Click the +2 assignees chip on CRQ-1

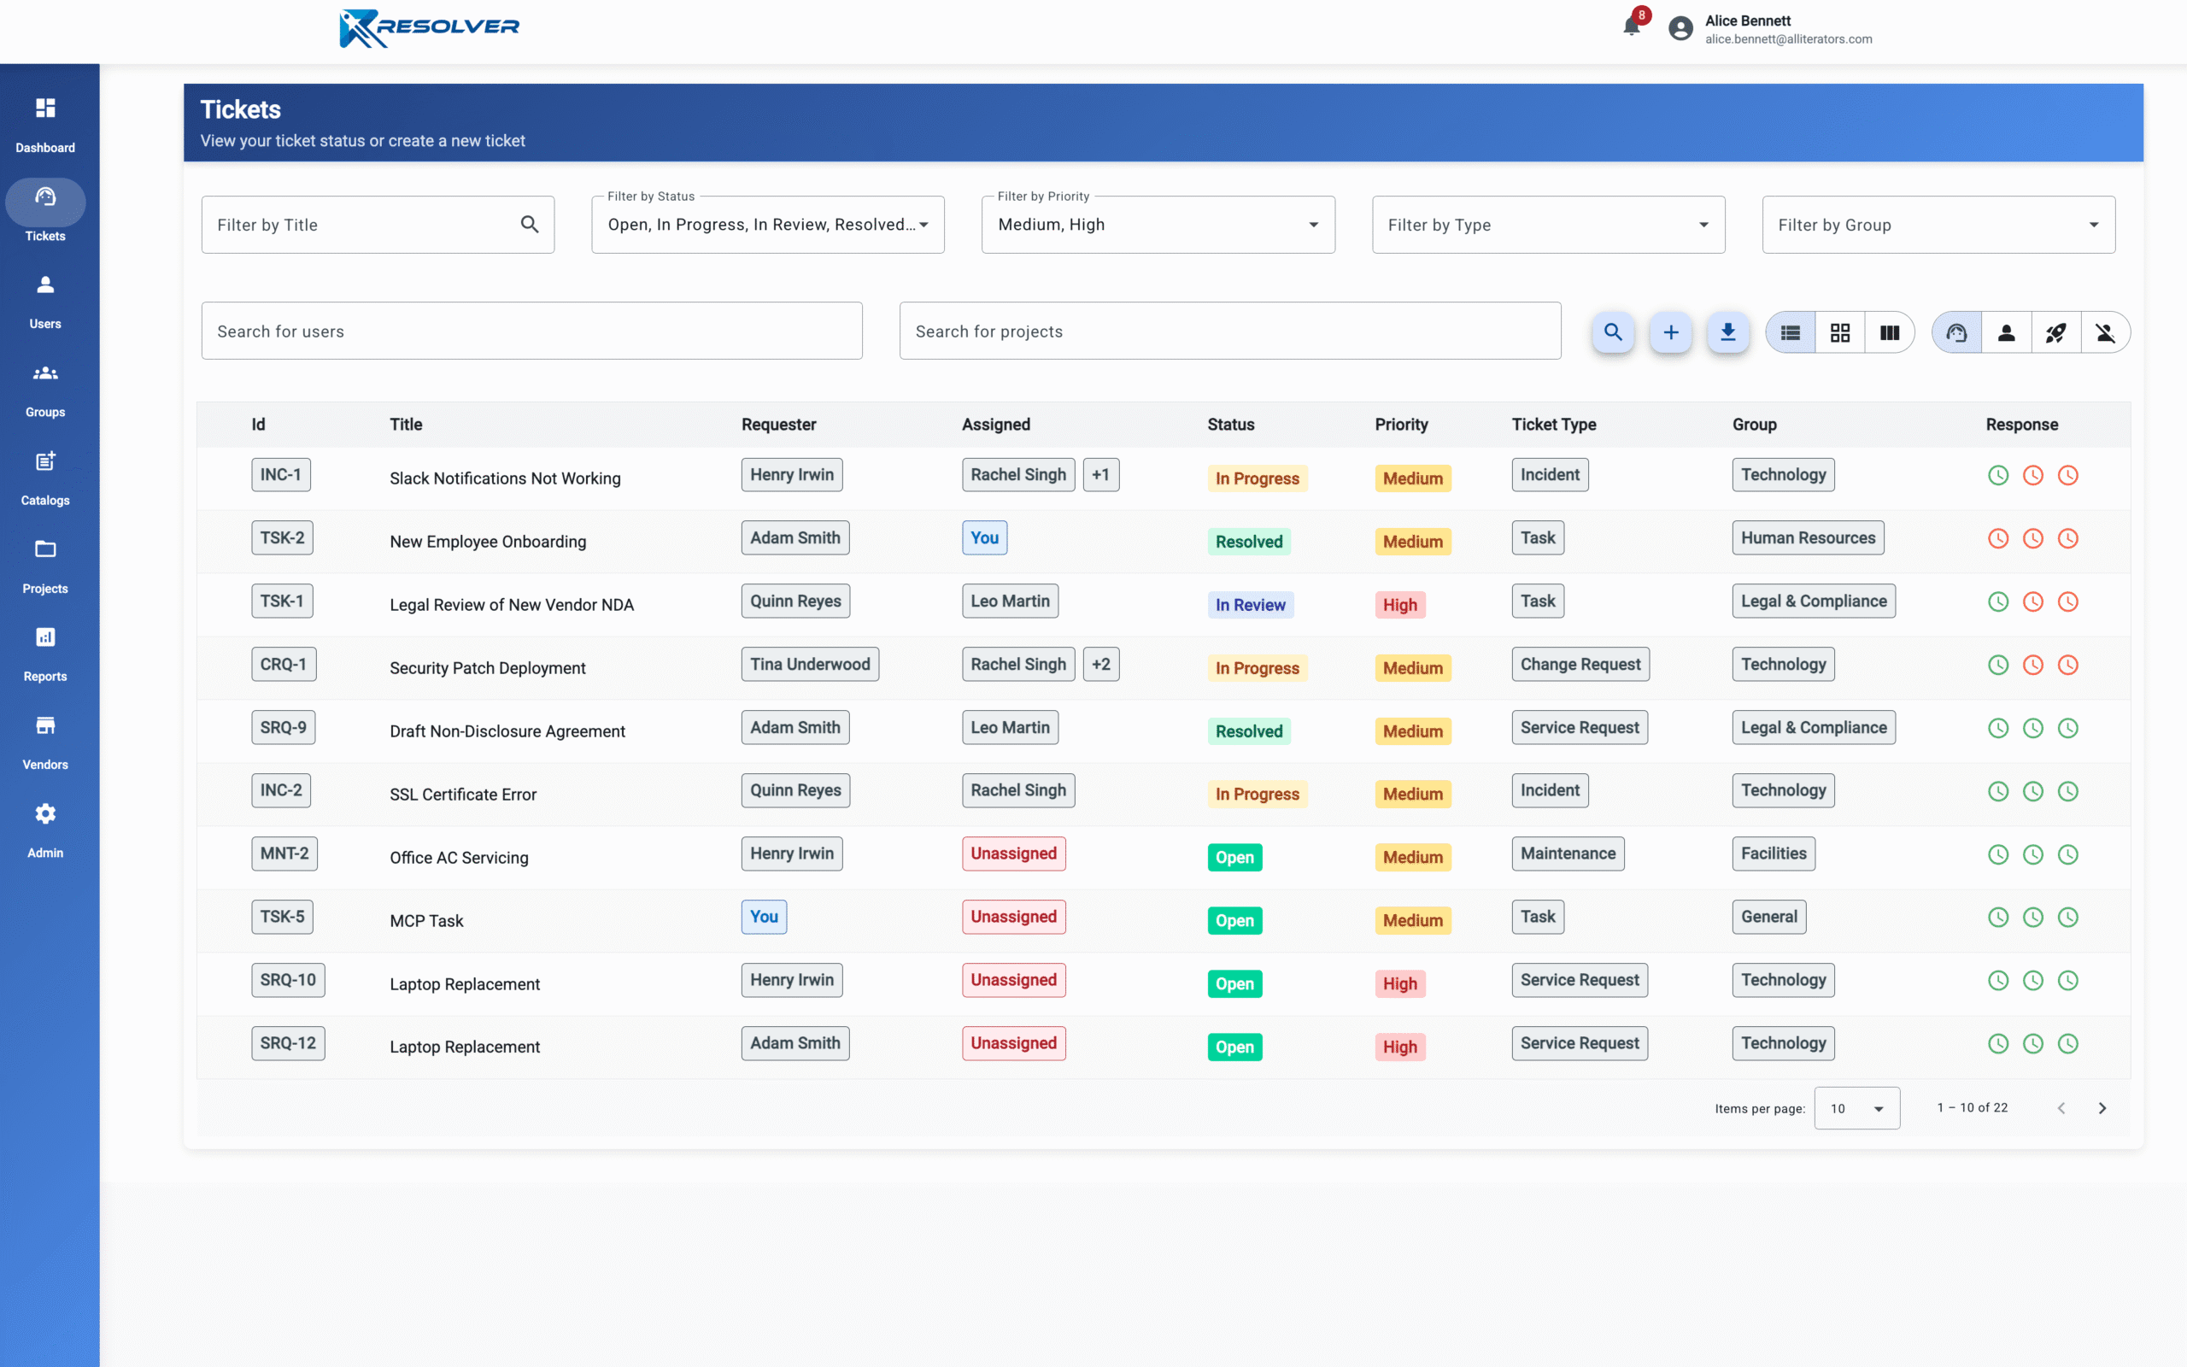[x=1099, y=664]
